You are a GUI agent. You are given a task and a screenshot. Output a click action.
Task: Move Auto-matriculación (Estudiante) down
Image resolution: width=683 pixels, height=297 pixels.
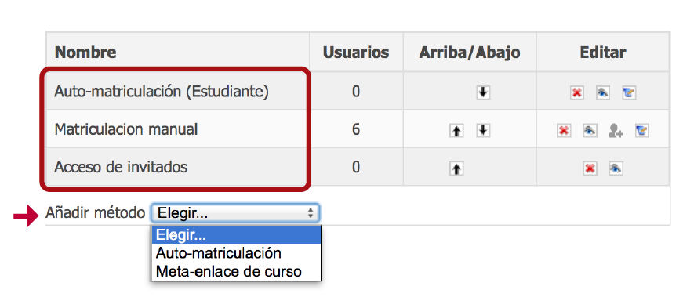click(482, 92)
